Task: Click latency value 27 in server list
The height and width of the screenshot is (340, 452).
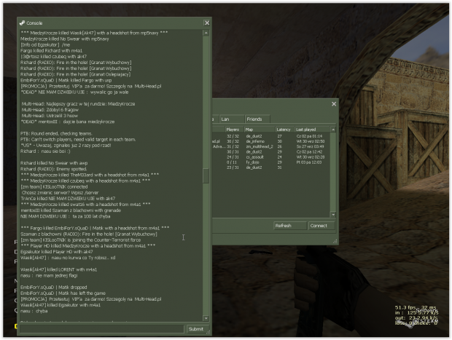Action: [280, 136]
